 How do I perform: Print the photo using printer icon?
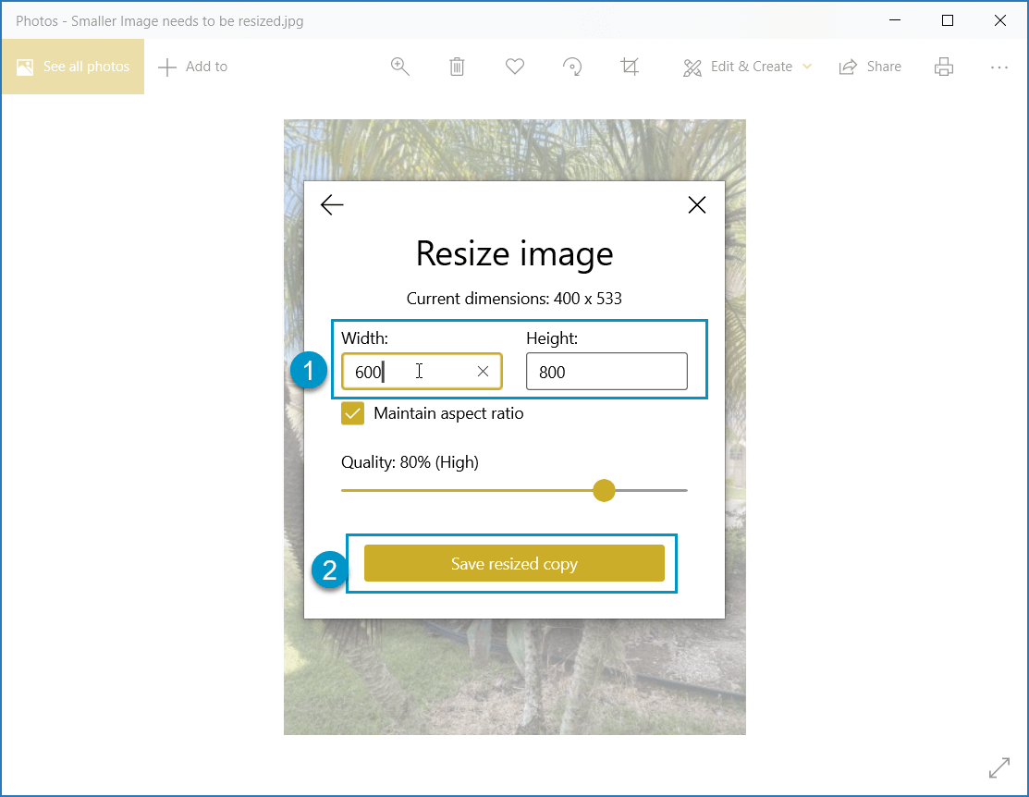(943, 67)
